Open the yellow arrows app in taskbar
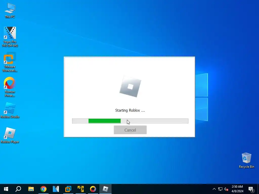259x194 pixels. click(x=81, y=189)
